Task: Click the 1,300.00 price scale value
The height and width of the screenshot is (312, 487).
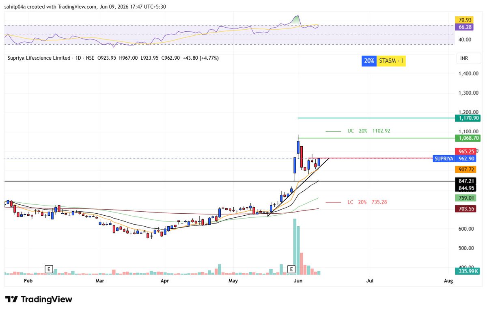Action: (468, 93)
